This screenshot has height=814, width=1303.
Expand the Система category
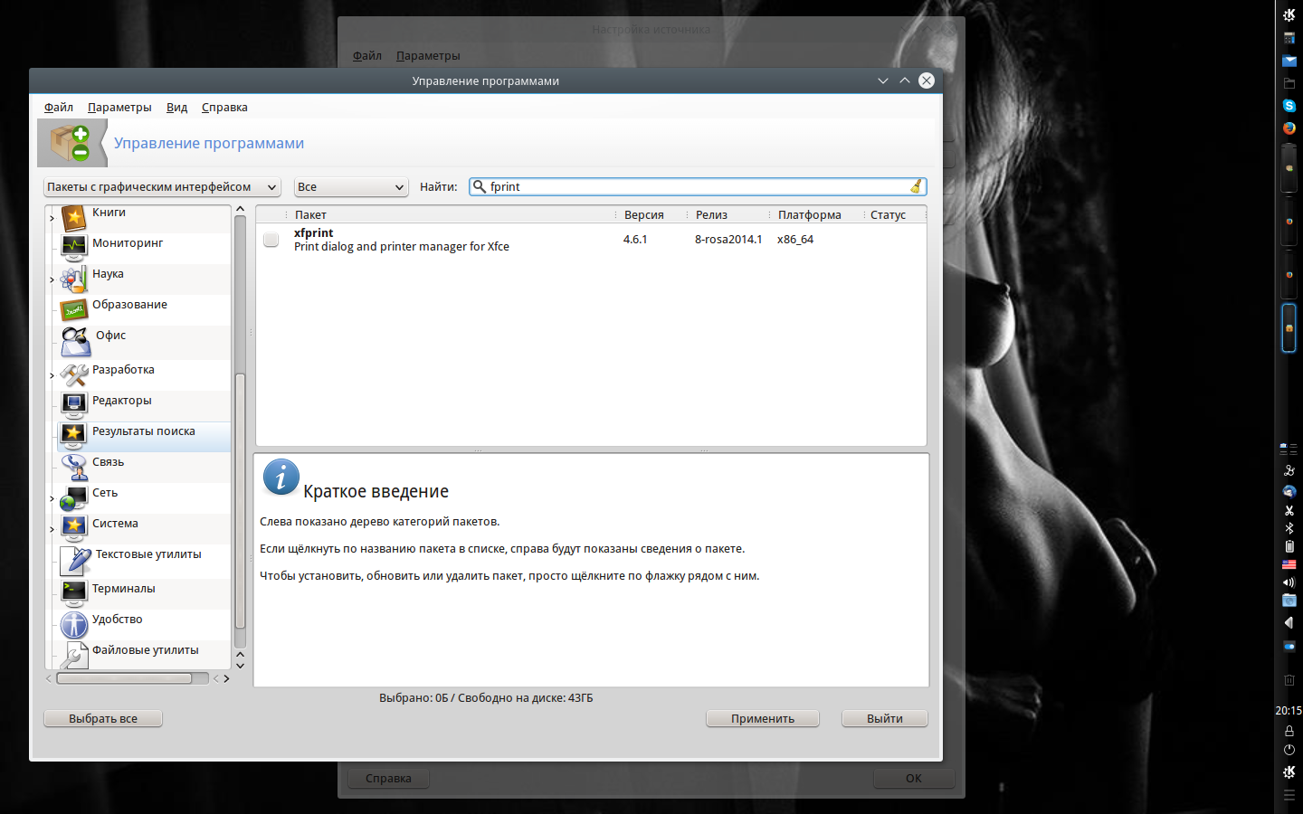coord(52,529)
